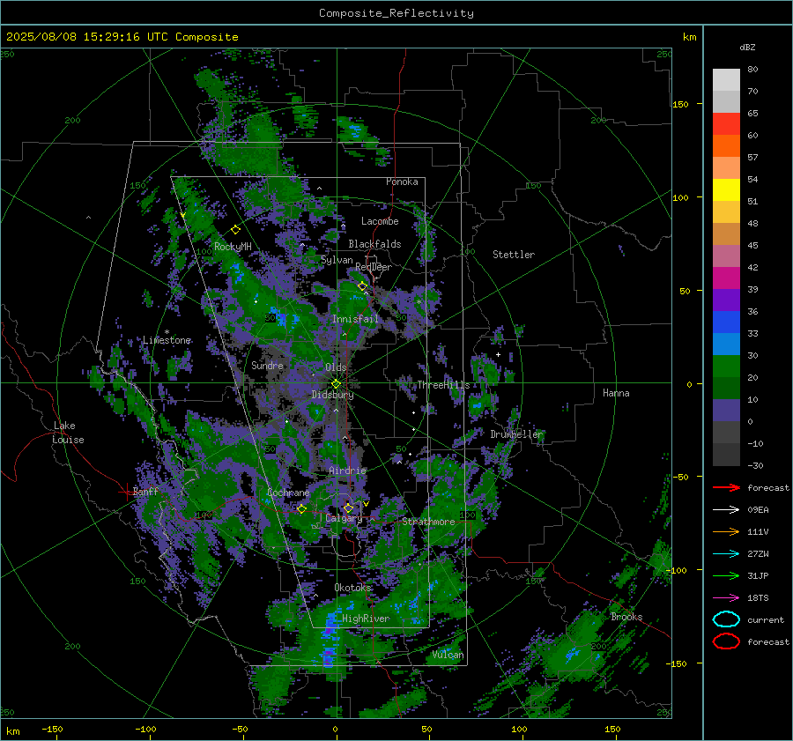Screen dimensions: 793x741
Task: Click the Stettler city label
Action: (514, 255)
